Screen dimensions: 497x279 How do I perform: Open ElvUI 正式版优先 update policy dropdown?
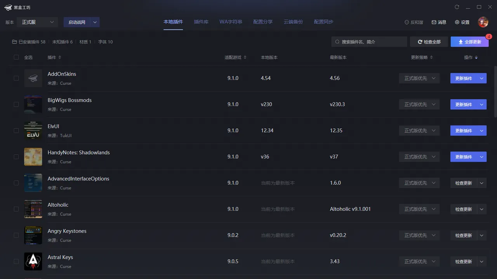click(x=419, y=131)
